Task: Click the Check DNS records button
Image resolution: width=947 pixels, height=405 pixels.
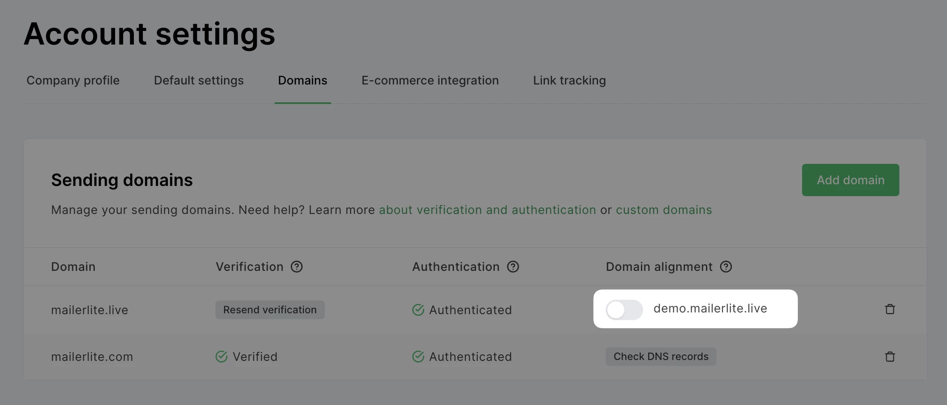Action: (x=661, y=357)
